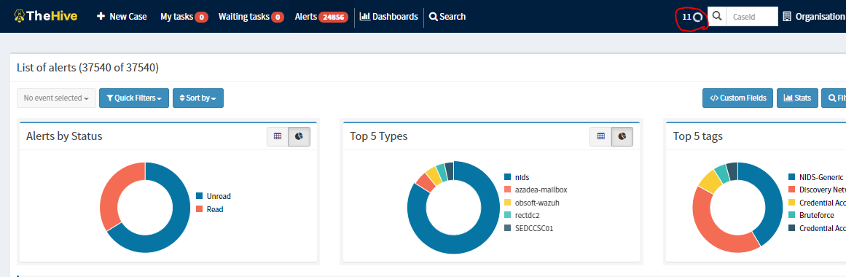Viewport: 846px width, 277px height.
Task: Open the Search page
Action: pyautogui.click(x=447, y=17)
